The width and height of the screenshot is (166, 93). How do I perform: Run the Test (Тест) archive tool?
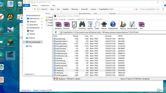point(74,26)
